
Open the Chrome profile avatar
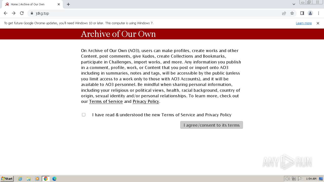pos(310,13)
